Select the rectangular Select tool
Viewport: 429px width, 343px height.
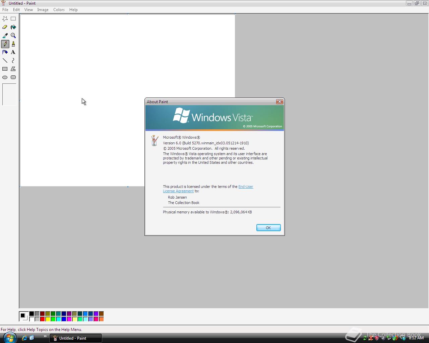point(13,19)
